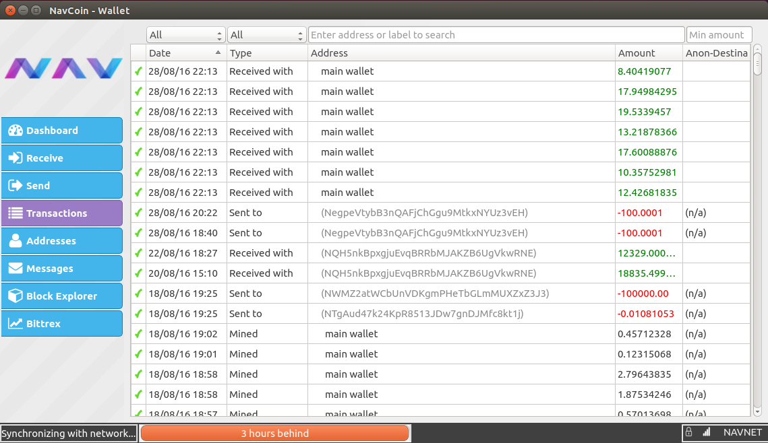Click the Send arrow icon
Image resolution: width=768 pixels, height=443 pixels.
(16, 185)
